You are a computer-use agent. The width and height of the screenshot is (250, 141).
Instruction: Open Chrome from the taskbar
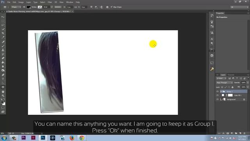coord(82,138)
